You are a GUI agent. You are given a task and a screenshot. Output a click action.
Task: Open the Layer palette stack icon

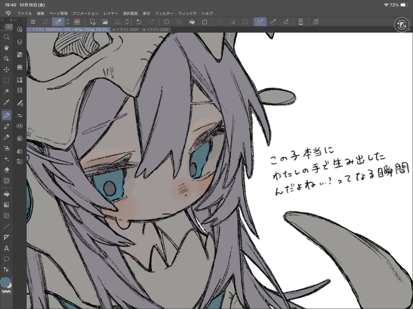20,42
